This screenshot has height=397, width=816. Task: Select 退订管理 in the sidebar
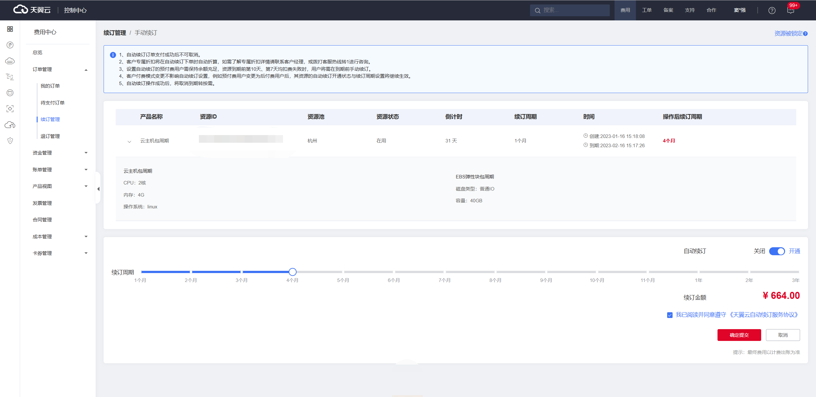point(50,136)
